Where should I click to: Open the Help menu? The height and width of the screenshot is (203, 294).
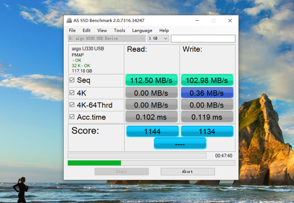pyautogui.click(x=164, y=30)
